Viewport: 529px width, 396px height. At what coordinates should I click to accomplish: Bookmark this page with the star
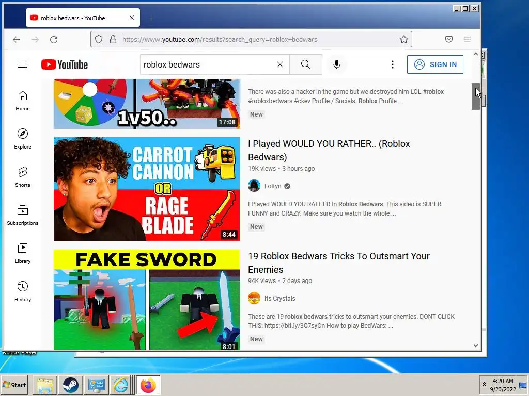click(404, 39)
